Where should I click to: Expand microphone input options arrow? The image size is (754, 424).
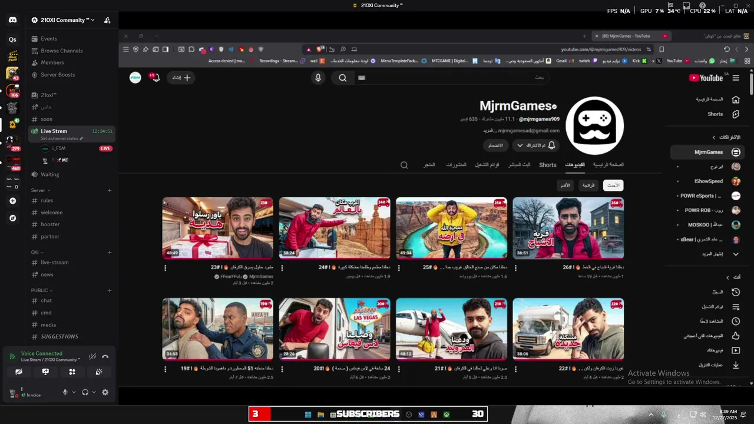point(74,392)
